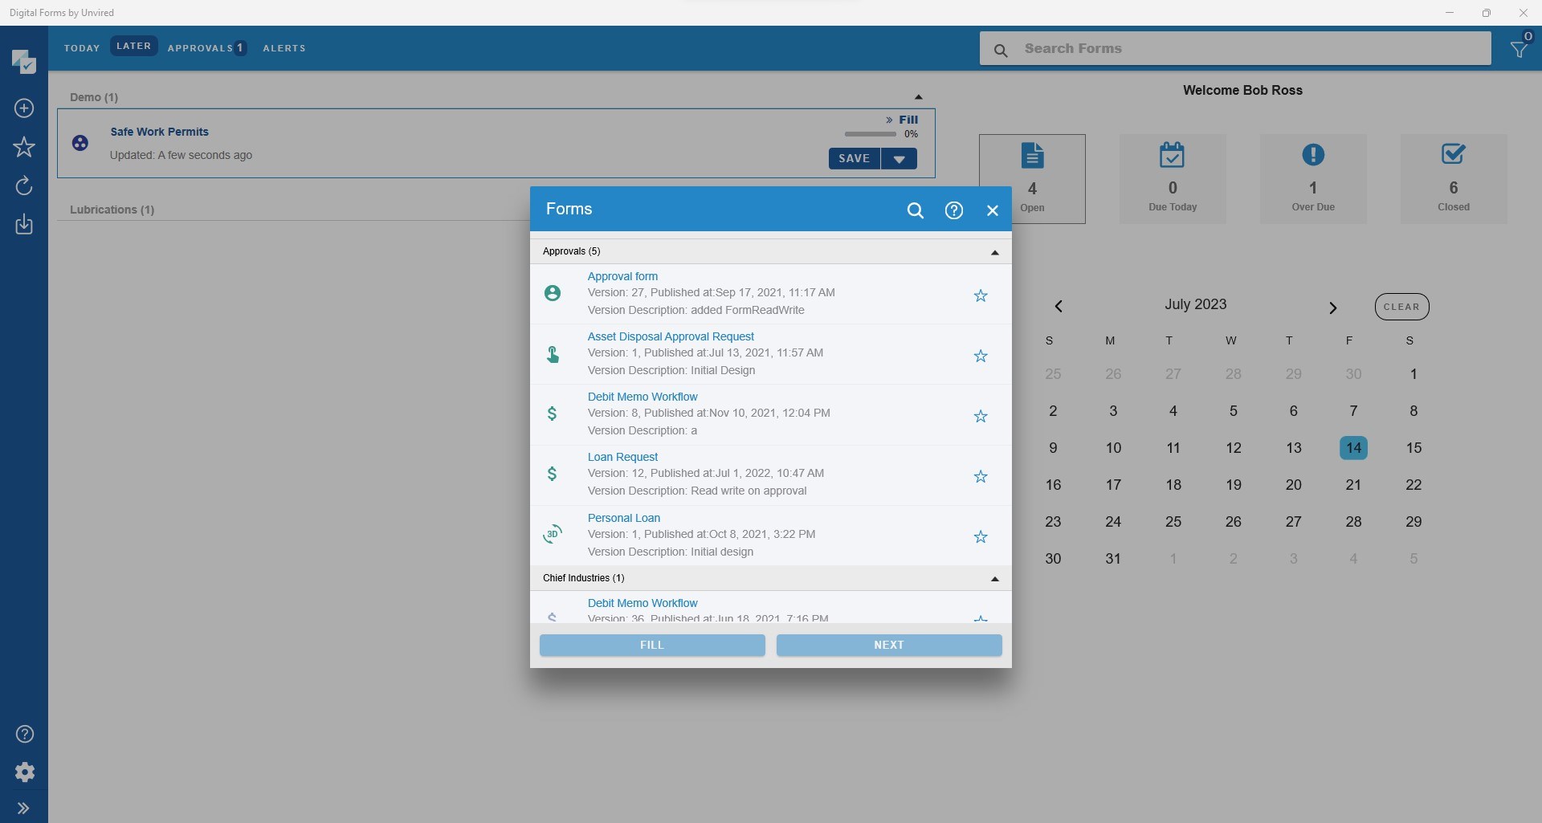Screen dimensions: 1542x823
Task: Click the Due Today calendar icon
Action: point(1173,155)
